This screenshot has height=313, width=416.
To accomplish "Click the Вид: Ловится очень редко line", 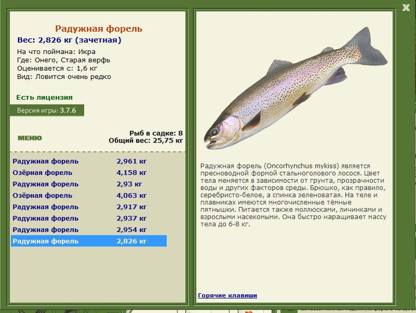I will click(x=64, y=76).
